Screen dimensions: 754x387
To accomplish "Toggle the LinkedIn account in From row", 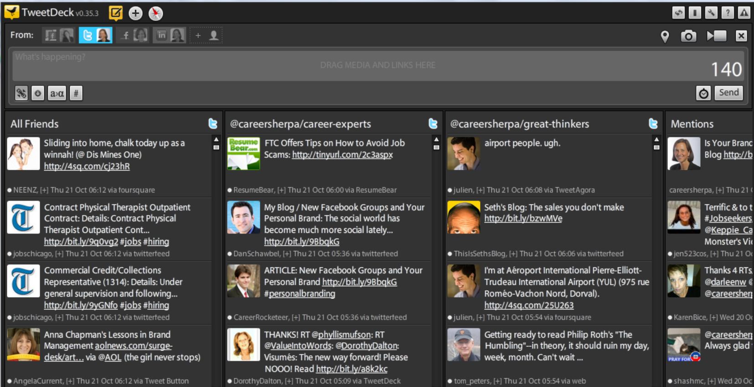I will pyautogui.click(x=170, y=35).
